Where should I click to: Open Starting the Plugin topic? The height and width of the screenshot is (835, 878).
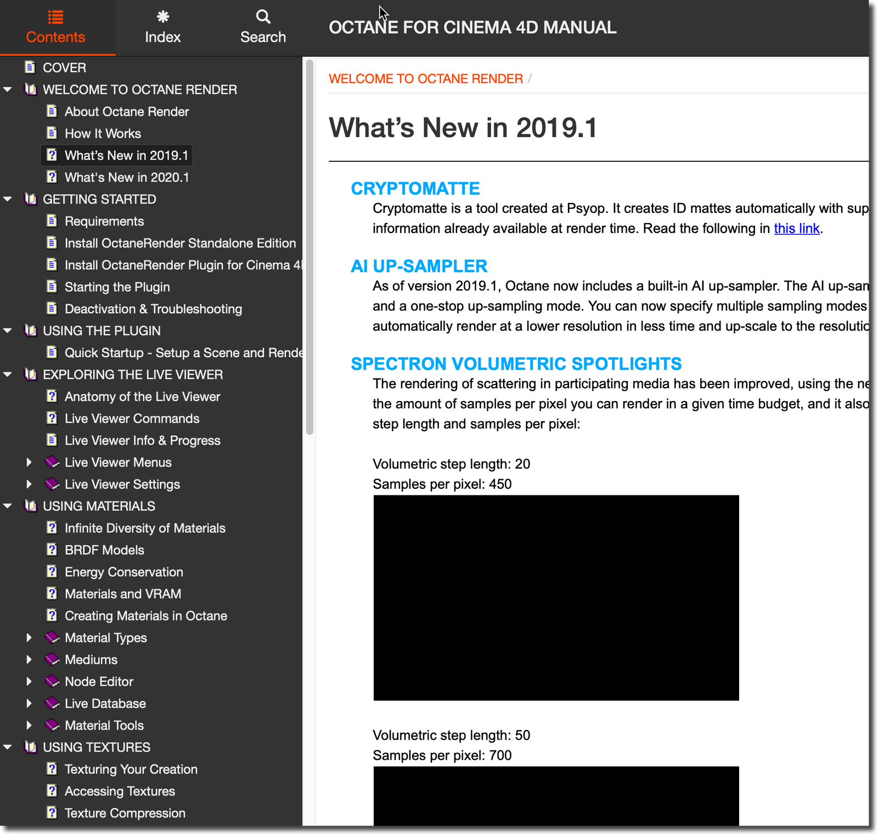117,287
